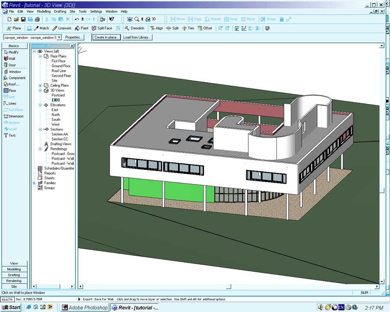Activate the Linework tool
This screenshot has width=390, height=312.
[62, 28]
